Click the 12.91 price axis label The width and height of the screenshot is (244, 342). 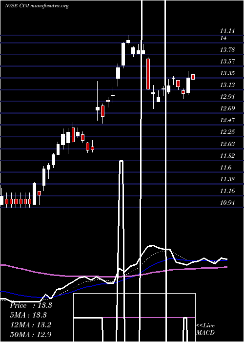[x=227, y=97]
